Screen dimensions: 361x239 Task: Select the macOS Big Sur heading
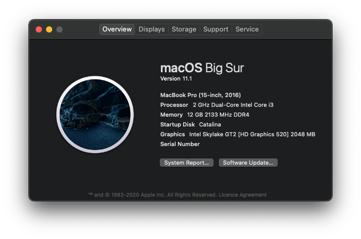click(202, 68)
